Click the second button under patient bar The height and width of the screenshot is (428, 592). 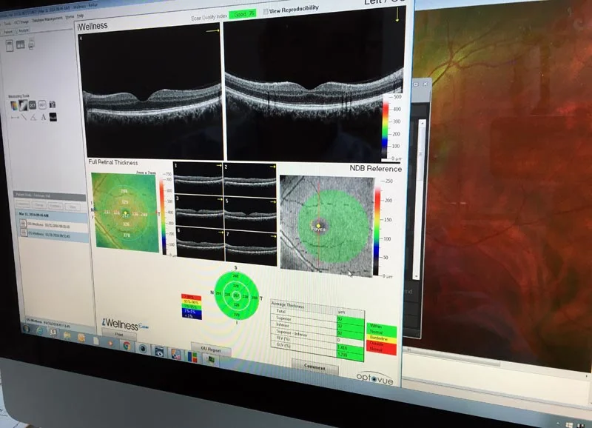tap(39, 205)
